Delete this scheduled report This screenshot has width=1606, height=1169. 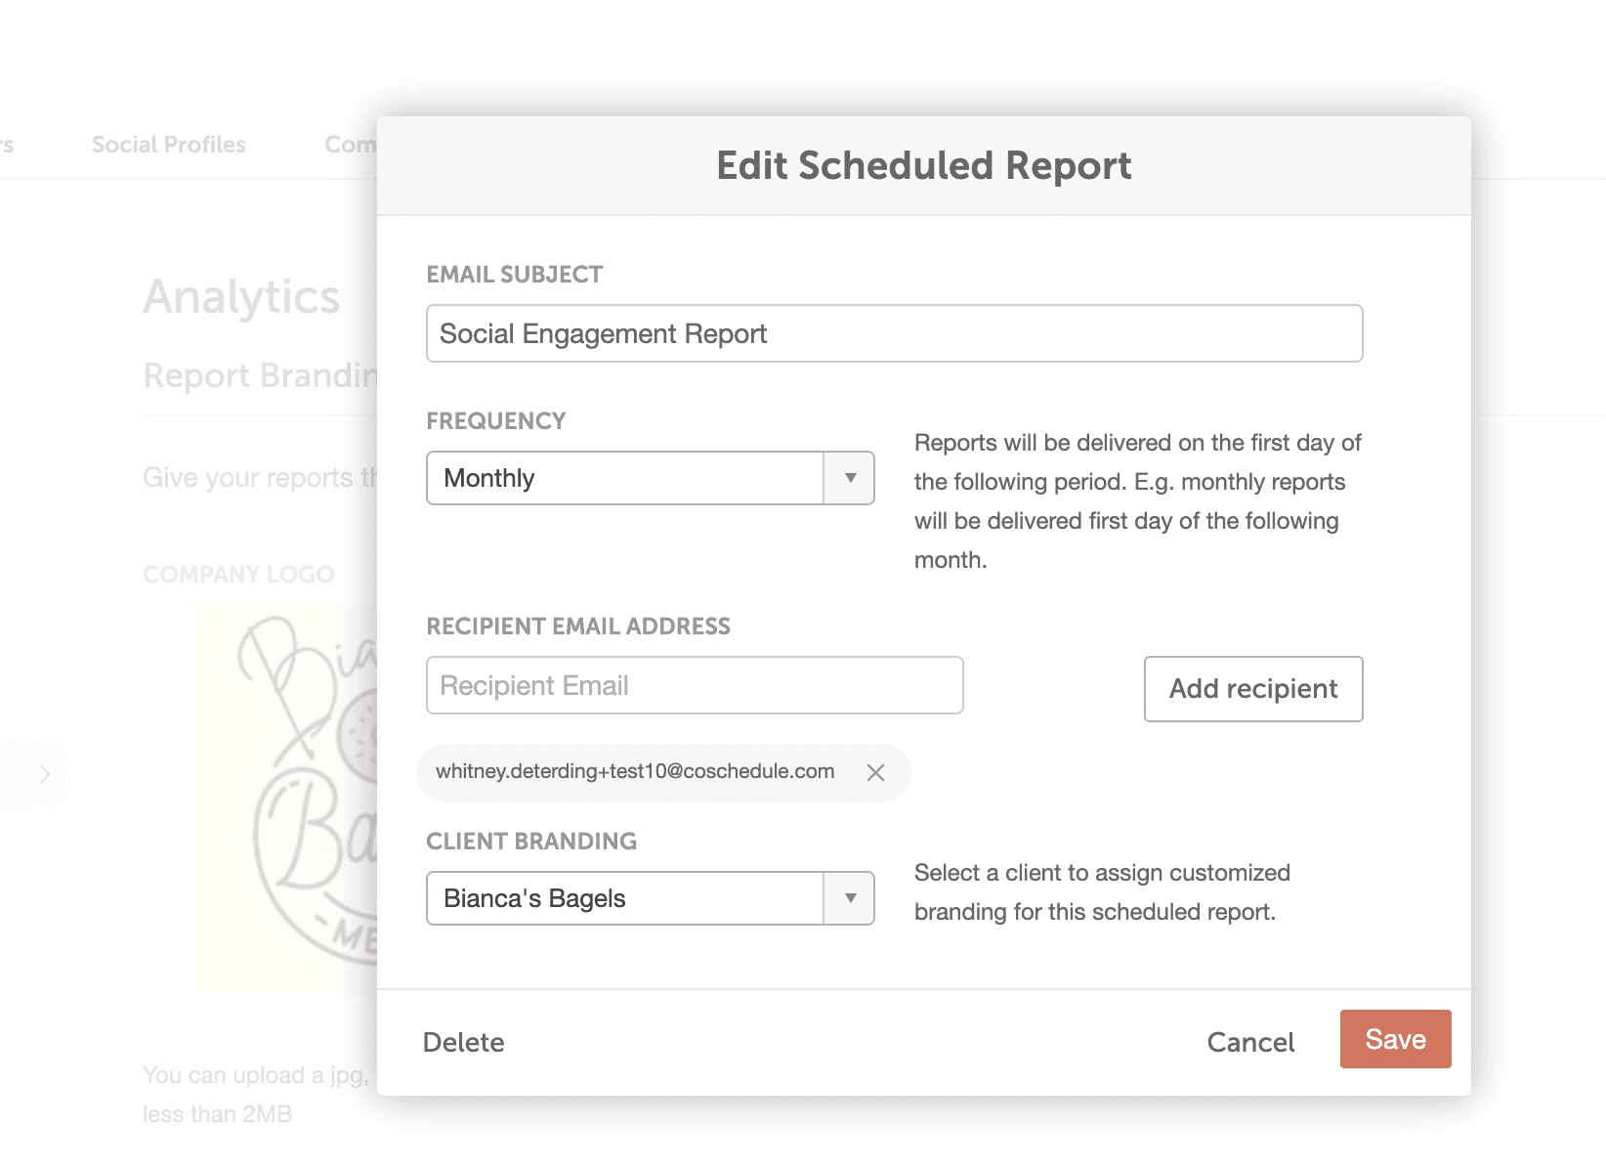click(463, 1042)
